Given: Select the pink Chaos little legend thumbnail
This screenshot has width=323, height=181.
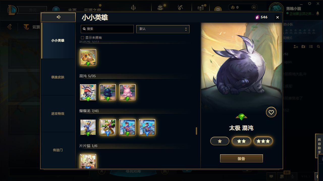Looking at the screenshot, I should (x=127, y=92).
